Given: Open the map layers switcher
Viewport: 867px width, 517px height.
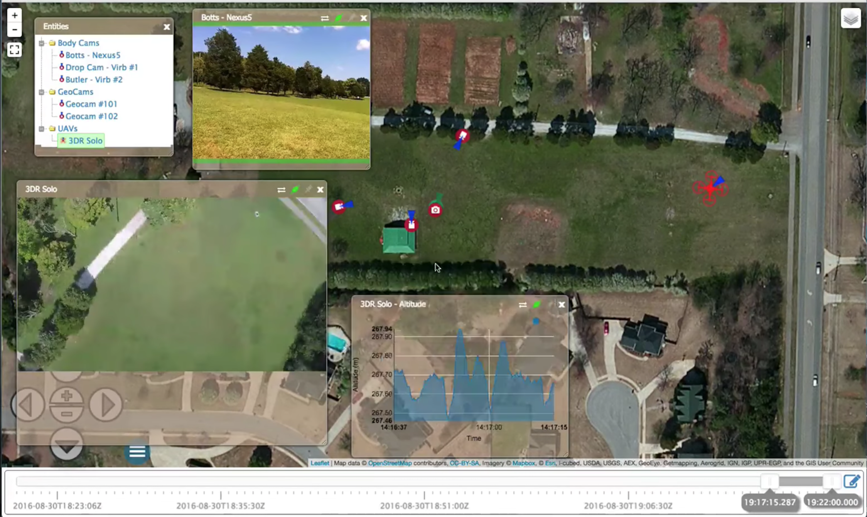Looking at the screenshot, I should [850, 18].
